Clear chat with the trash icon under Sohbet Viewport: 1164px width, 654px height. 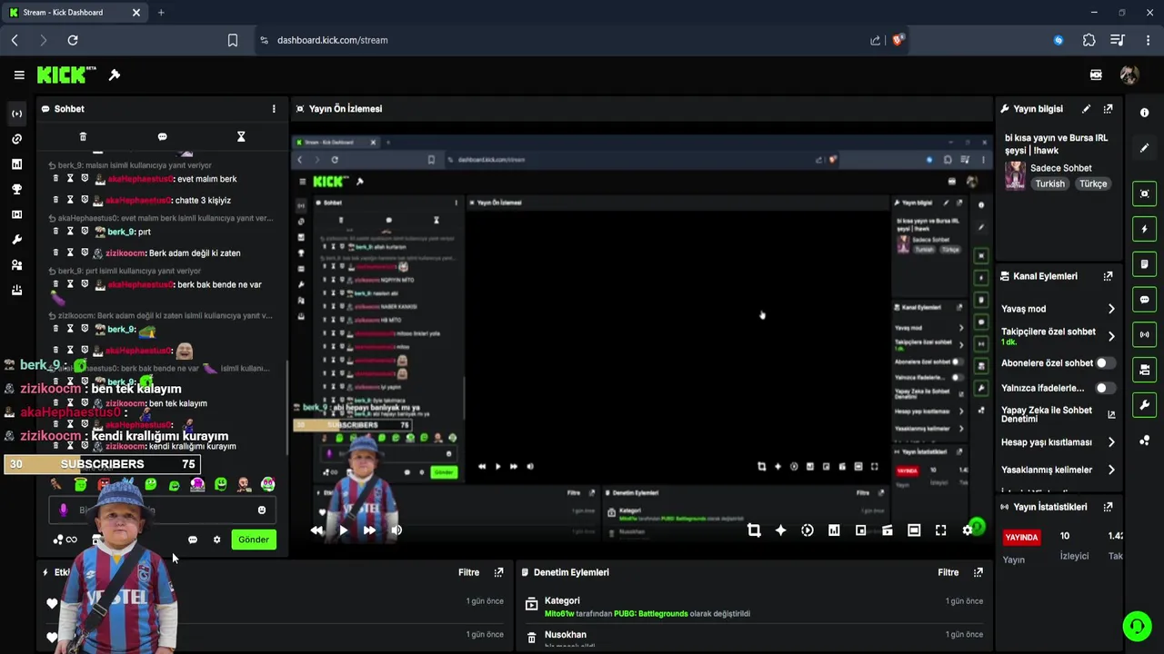coord(83,136)
